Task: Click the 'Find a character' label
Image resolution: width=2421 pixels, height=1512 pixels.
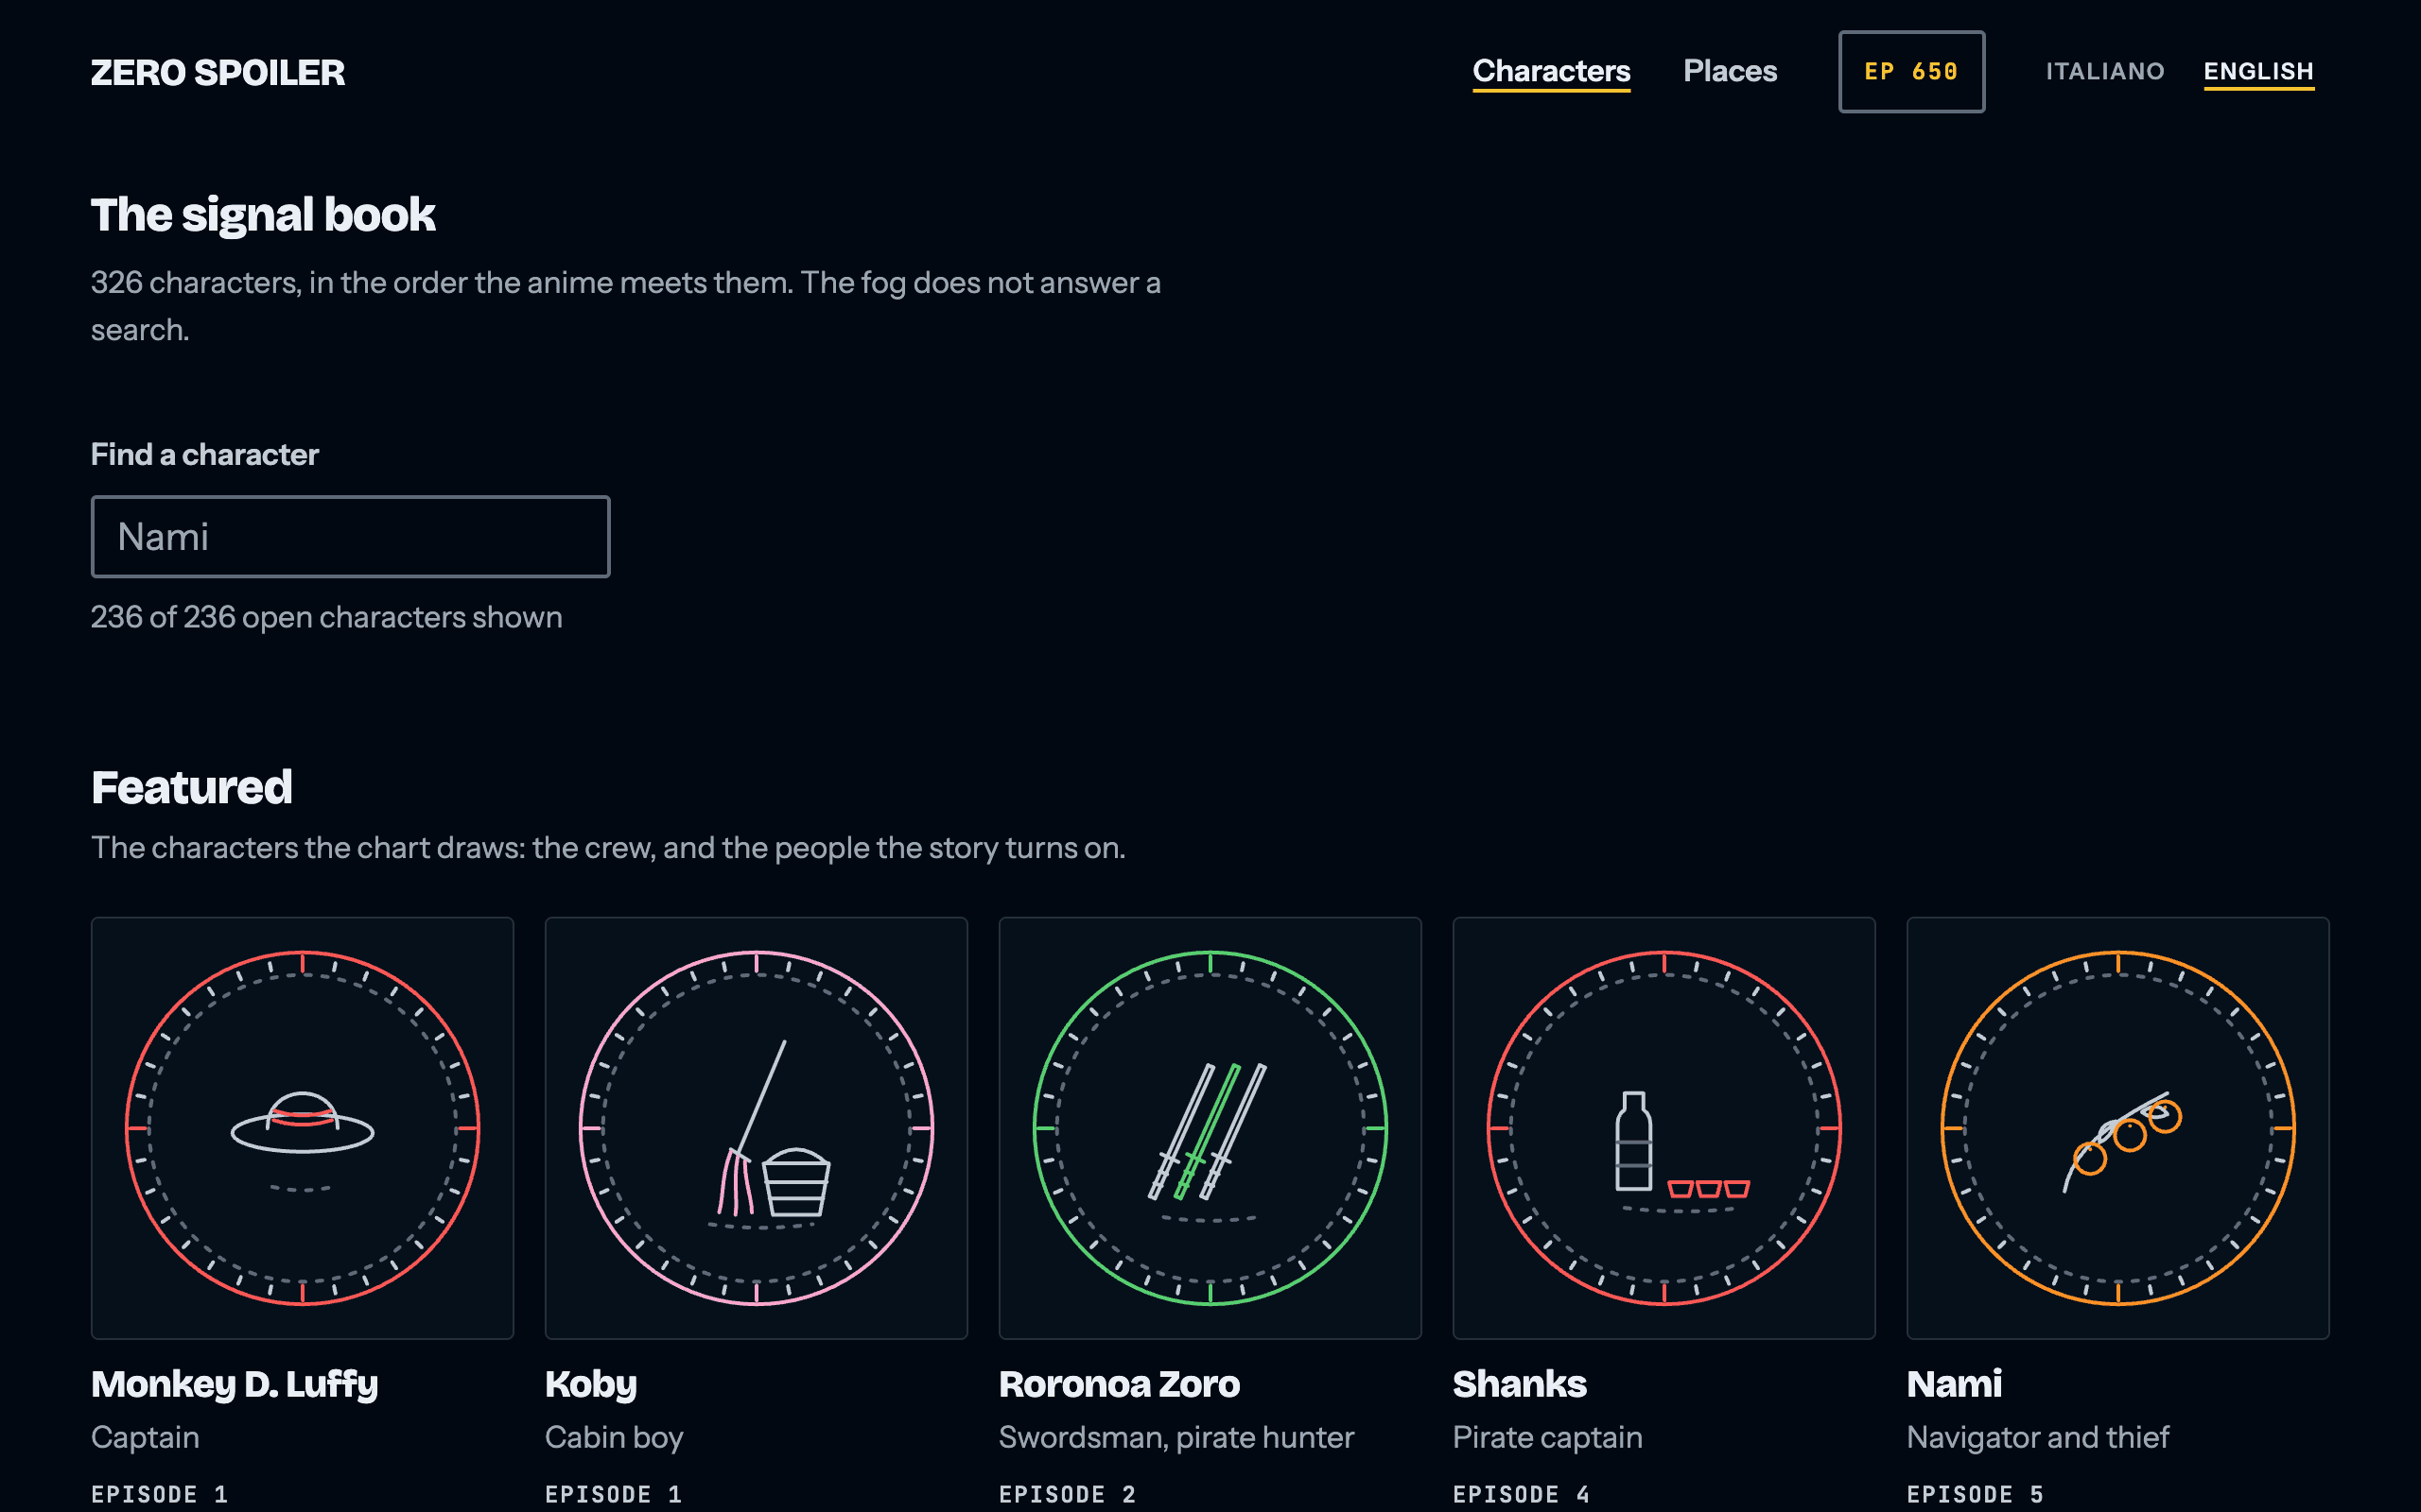Action: (x=204, y=454)
